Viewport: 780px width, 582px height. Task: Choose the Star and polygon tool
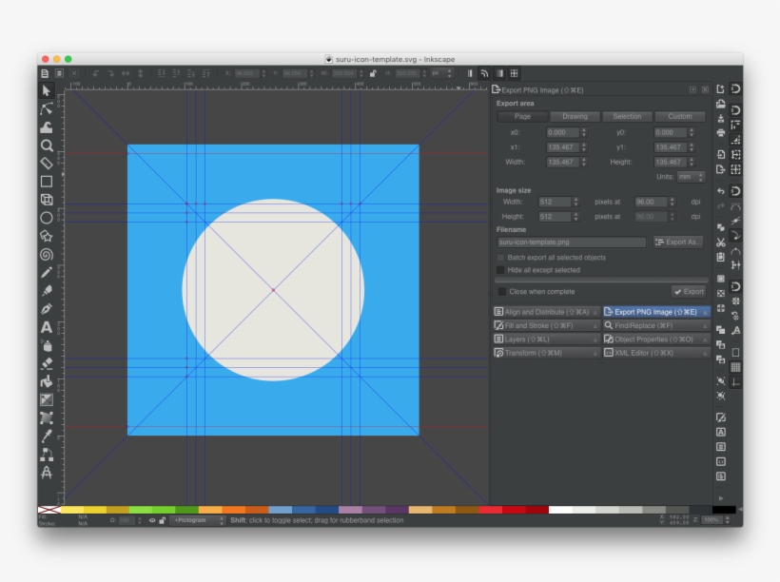[x=46, y=236]
